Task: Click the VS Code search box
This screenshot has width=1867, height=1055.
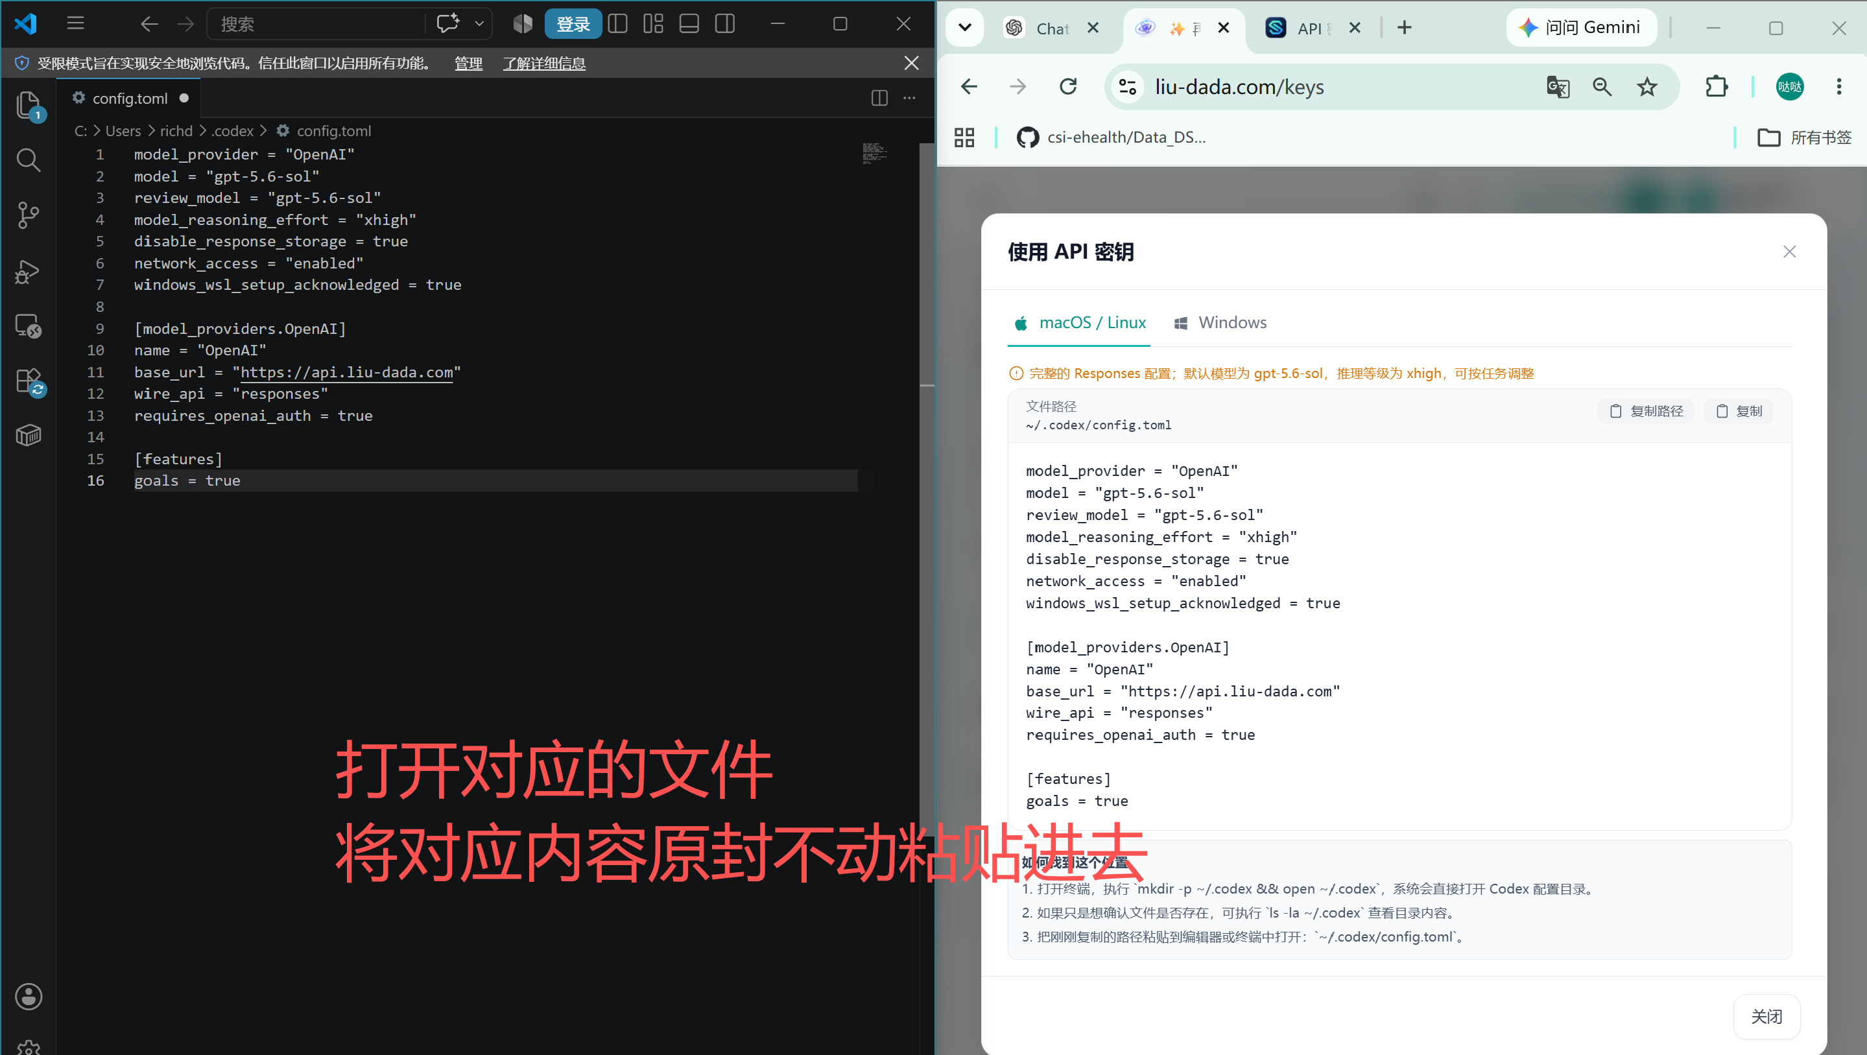Action: point(316,24)
